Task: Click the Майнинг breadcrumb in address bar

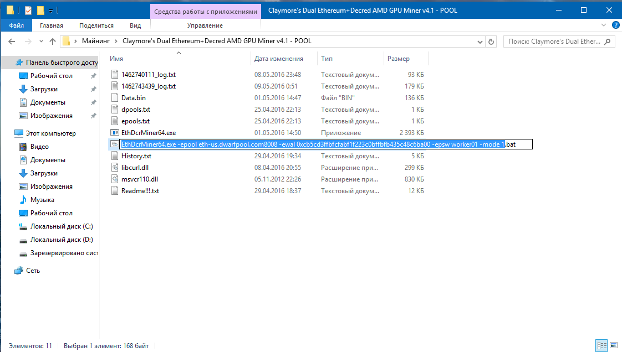Action: coord(95,41)
